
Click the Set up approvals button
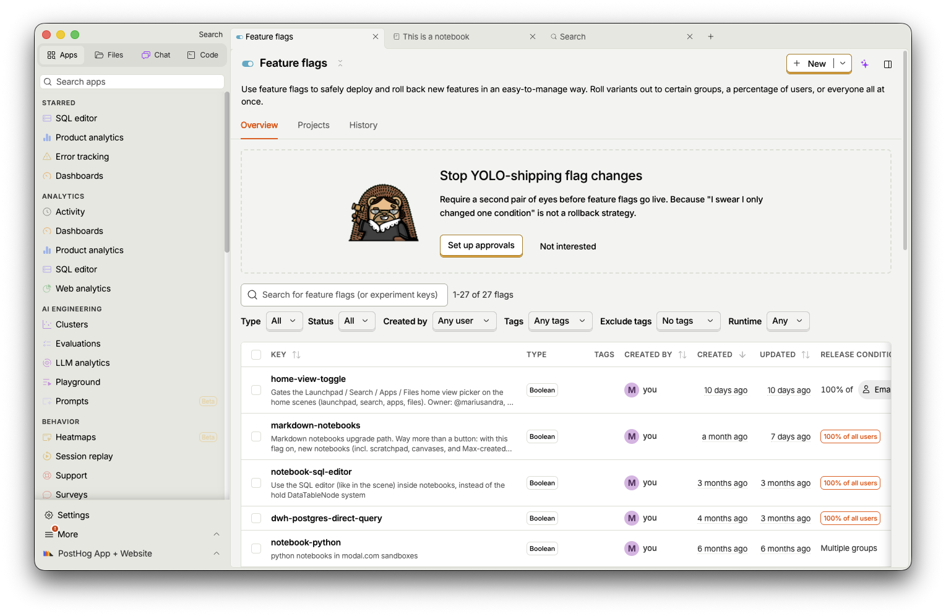481,245
